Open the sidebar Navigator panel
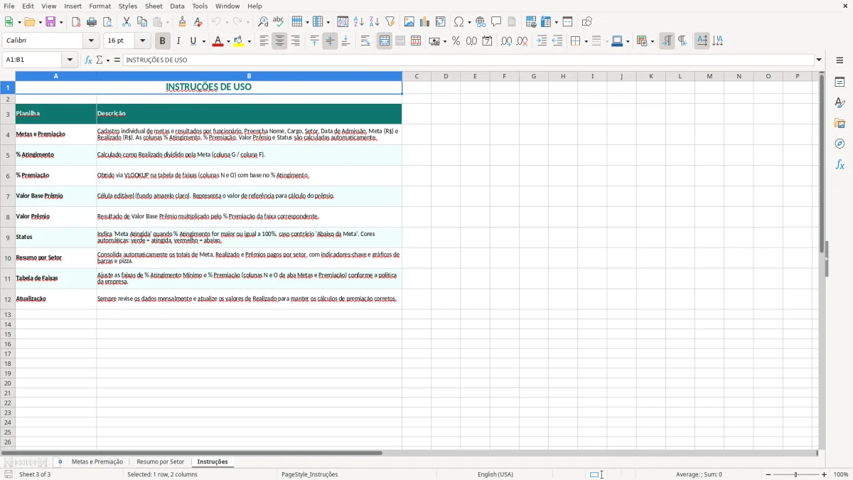 [x=839, y=144]
